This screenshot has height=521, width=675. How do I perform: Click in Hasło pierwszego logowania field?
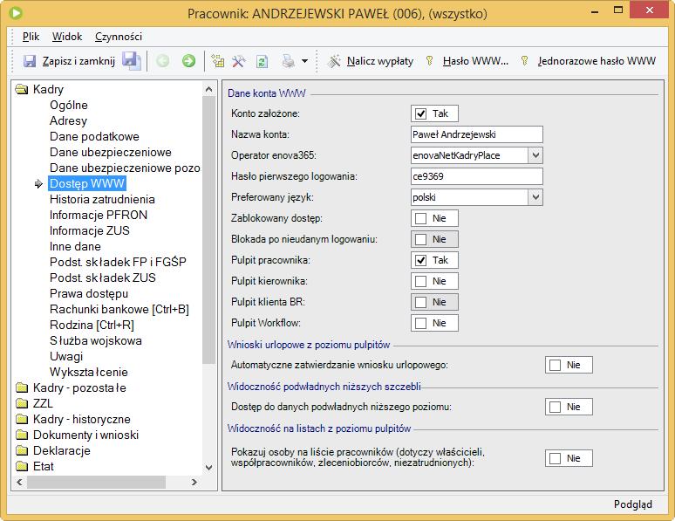(476, 176)
